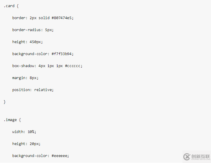Click the watermark logo icon
The height and width of the screenshot is (163, 211).
click(x=187, y=157)
